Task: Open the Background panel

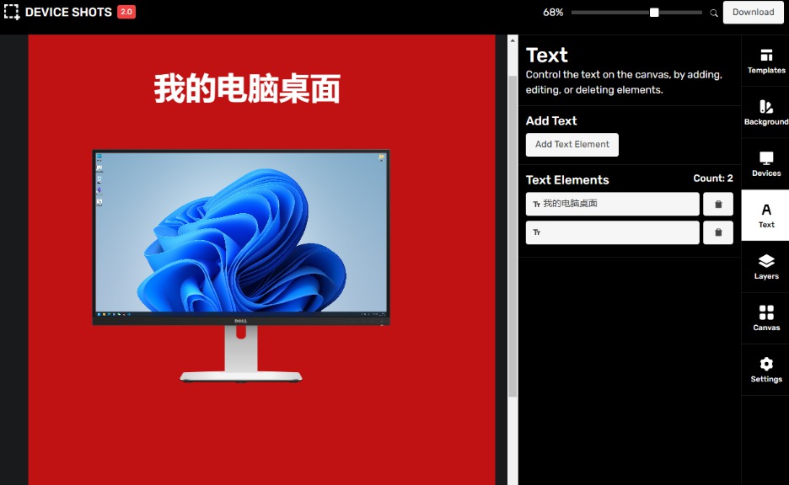Action: pyautogui.click(x=766, y=113)
